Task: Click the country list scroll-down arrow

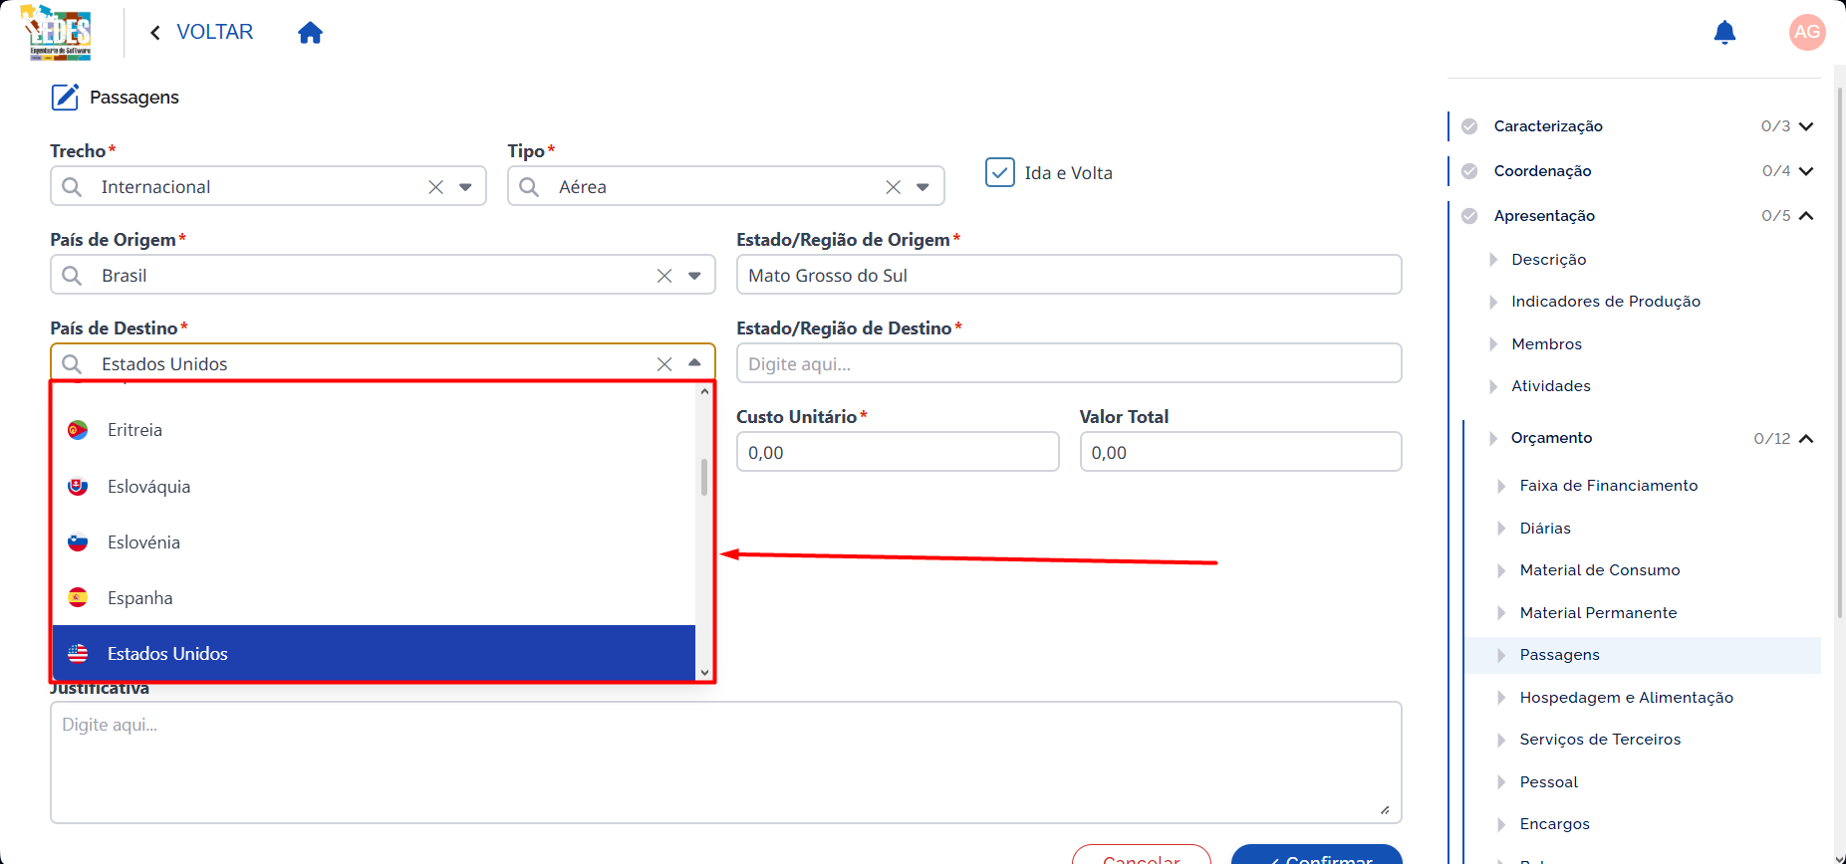Action: coord(704,673)
